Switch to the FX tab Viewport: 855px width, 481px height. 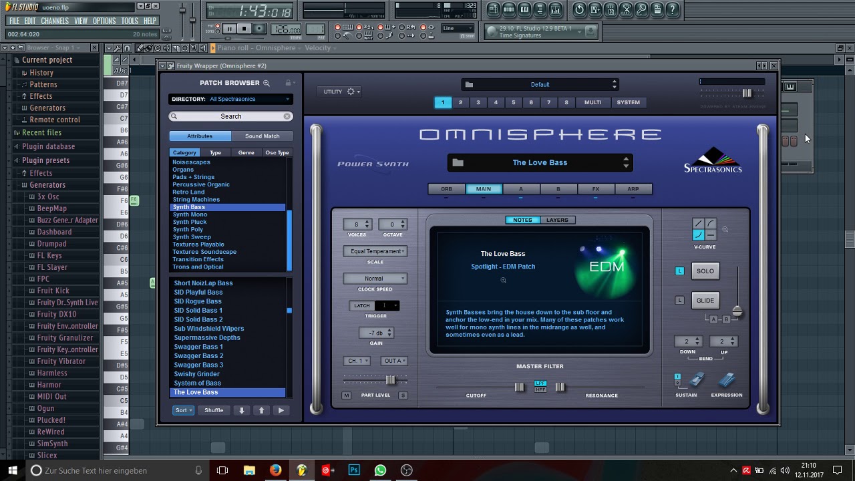(596, 189)
